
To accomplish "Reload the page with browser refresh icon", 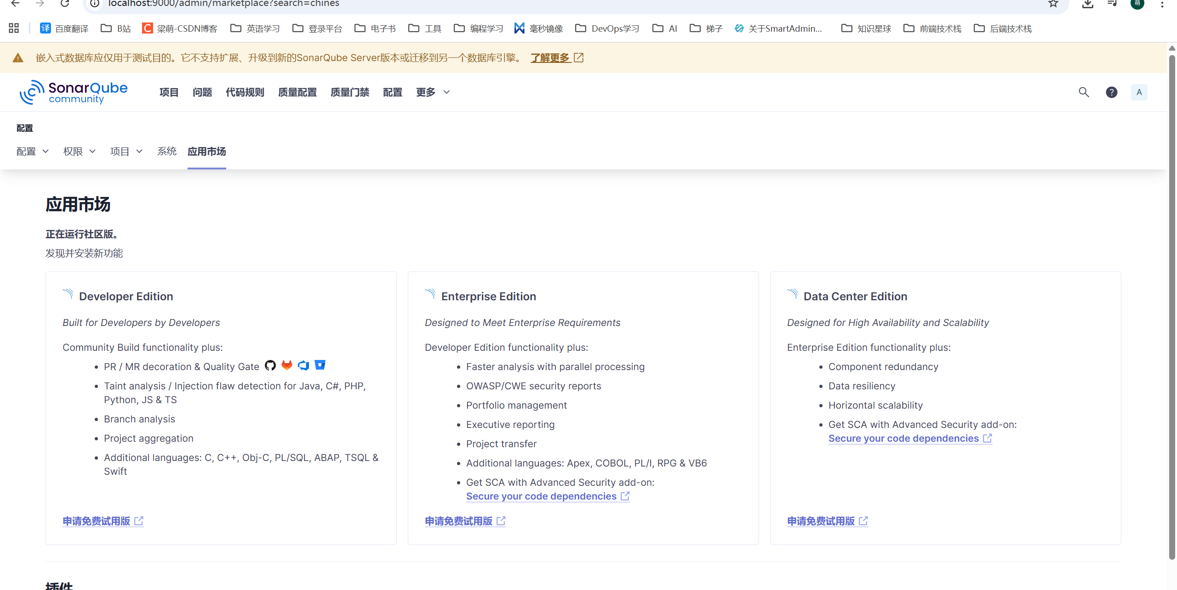I will point(65,4).
